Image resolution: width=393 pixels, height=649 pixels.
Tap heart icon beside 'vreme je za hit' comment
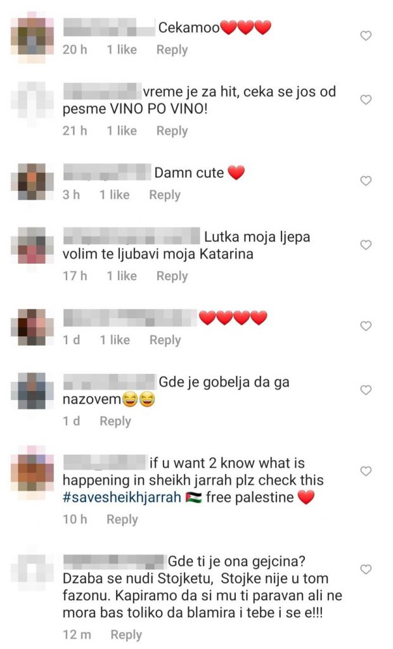pyautogui.click(x=366, y=100)
